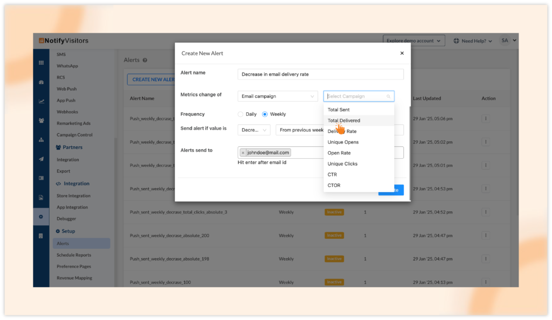Open the analytics line-chart icon in left rail
The height and width of the screenshot is (320, 552).
[41, 101]
